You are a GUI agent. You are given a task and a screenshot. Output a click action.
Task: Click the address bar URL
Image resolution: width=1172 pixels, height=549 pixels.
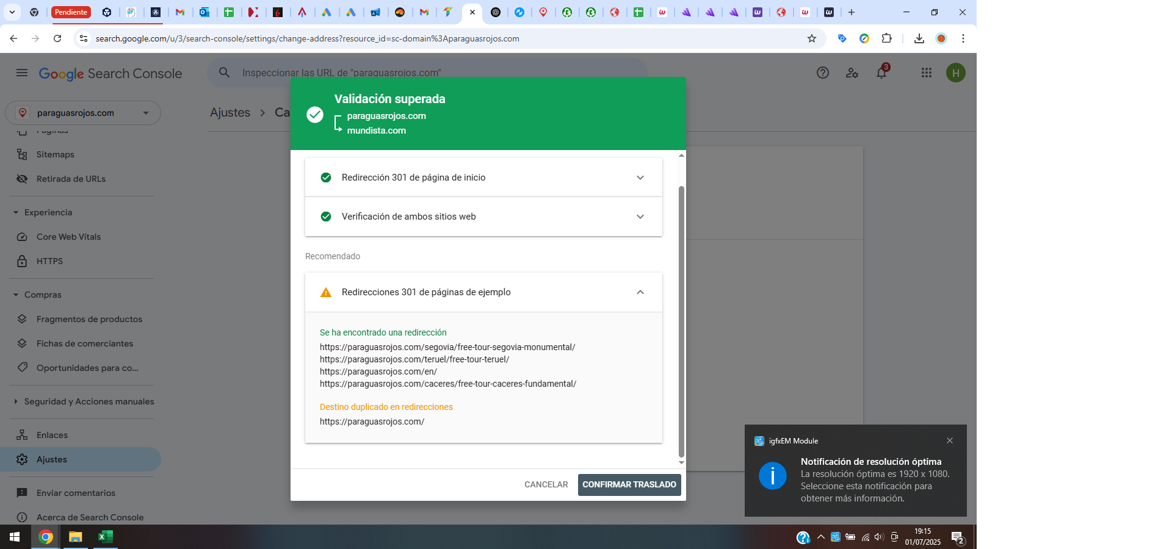coord(307,38)
